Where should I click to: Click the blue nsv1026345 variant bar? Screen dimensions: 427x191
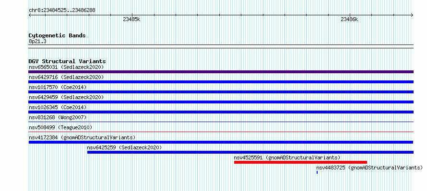tap(221, 112)
